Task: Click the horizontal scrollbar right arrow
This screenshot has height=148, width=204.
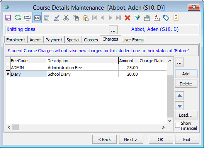Action: tap(163, 127)
